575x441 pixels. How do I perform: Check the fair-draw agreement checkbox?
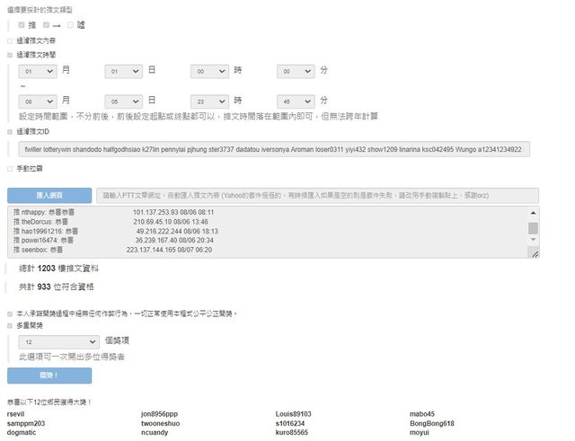[10, 313]
